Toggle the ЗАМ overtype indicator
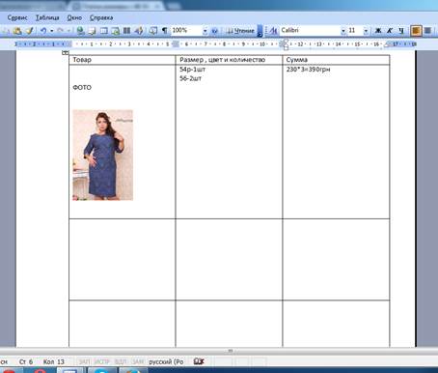This screenshot has width=438, height=373. [138, 361]
